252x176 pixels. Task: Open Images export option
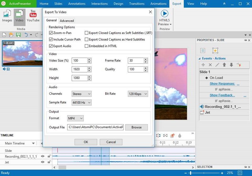coord(7,16)
